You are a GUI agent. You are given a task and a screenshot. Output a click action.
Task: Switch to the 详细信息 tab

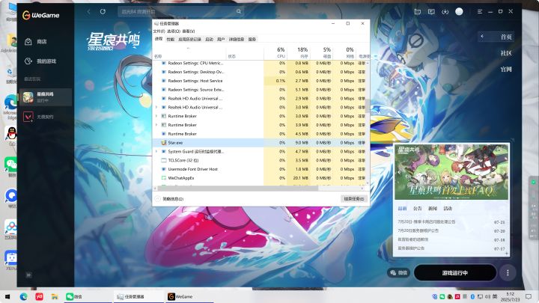[237, 40]
